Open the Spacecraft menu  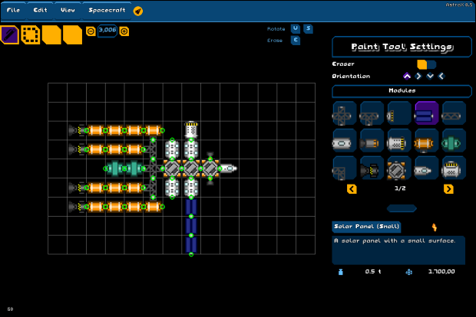click(x=107, y=10)
